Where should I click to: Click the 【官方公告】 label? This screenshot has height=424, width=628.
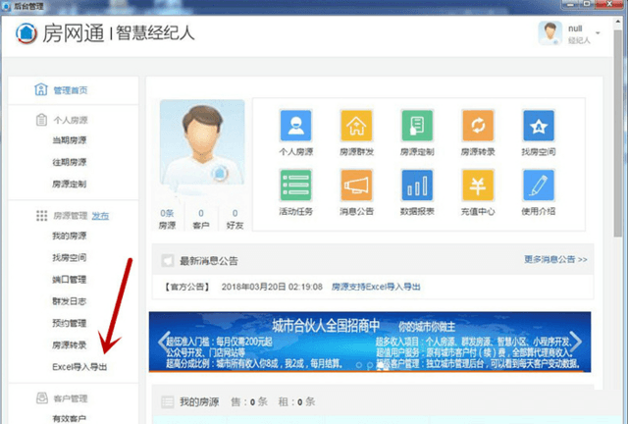tap(187, 287)
